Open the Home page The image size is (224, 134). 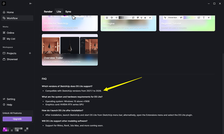(17, 12)
